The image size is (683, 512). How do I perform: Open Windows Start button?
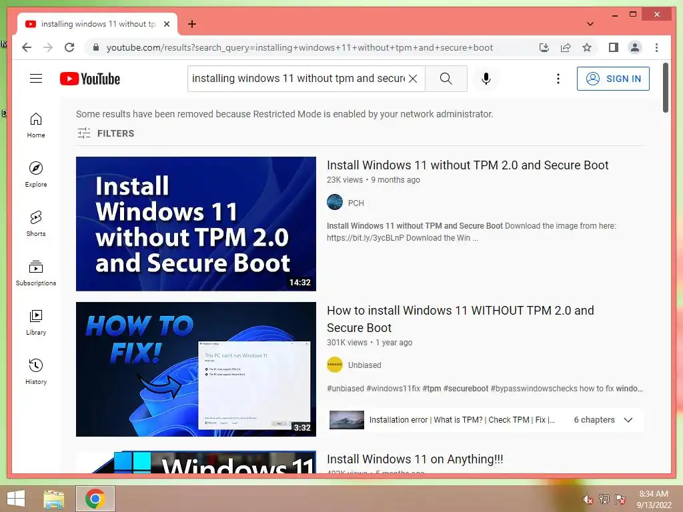(x=16, y=499)
